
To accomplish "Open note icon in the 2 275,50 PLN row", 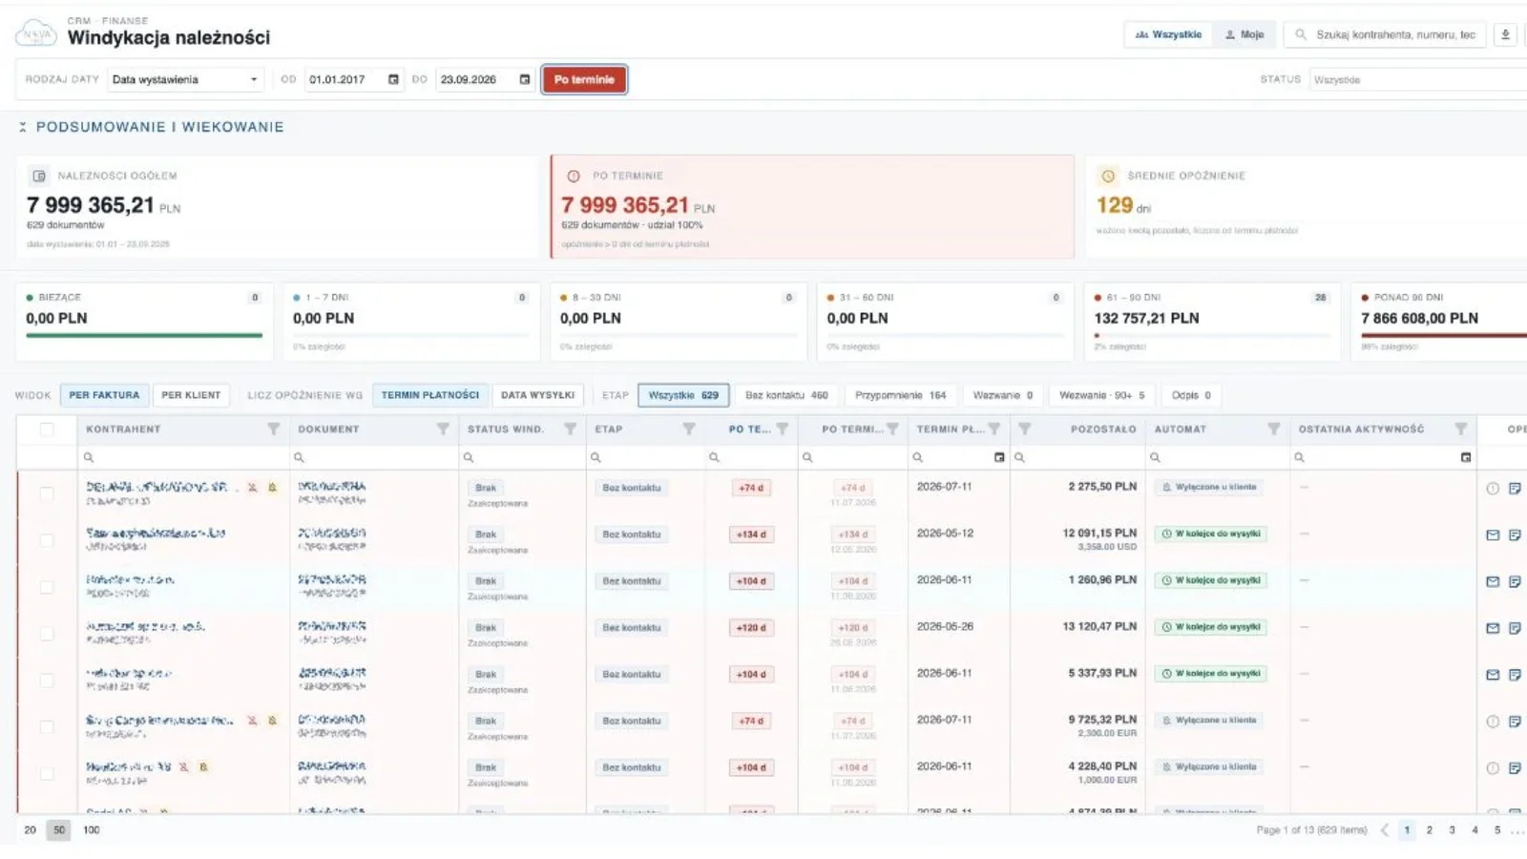I will [x=1515, y=488].
